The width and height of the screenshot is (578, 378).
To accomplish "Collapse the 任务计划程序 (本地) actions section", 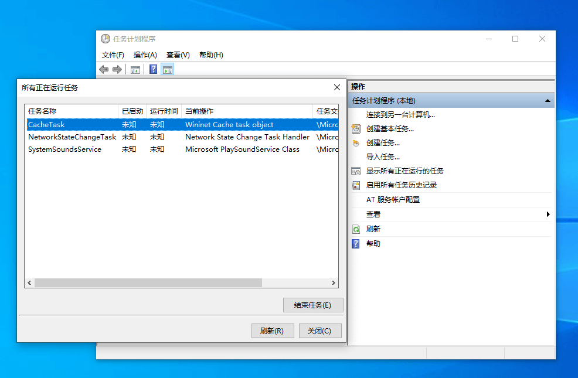I will 548,101.
